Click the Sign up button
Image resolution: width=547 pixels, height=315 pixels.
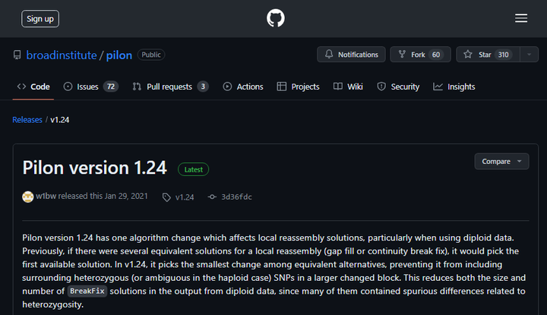tap(40, 18)
